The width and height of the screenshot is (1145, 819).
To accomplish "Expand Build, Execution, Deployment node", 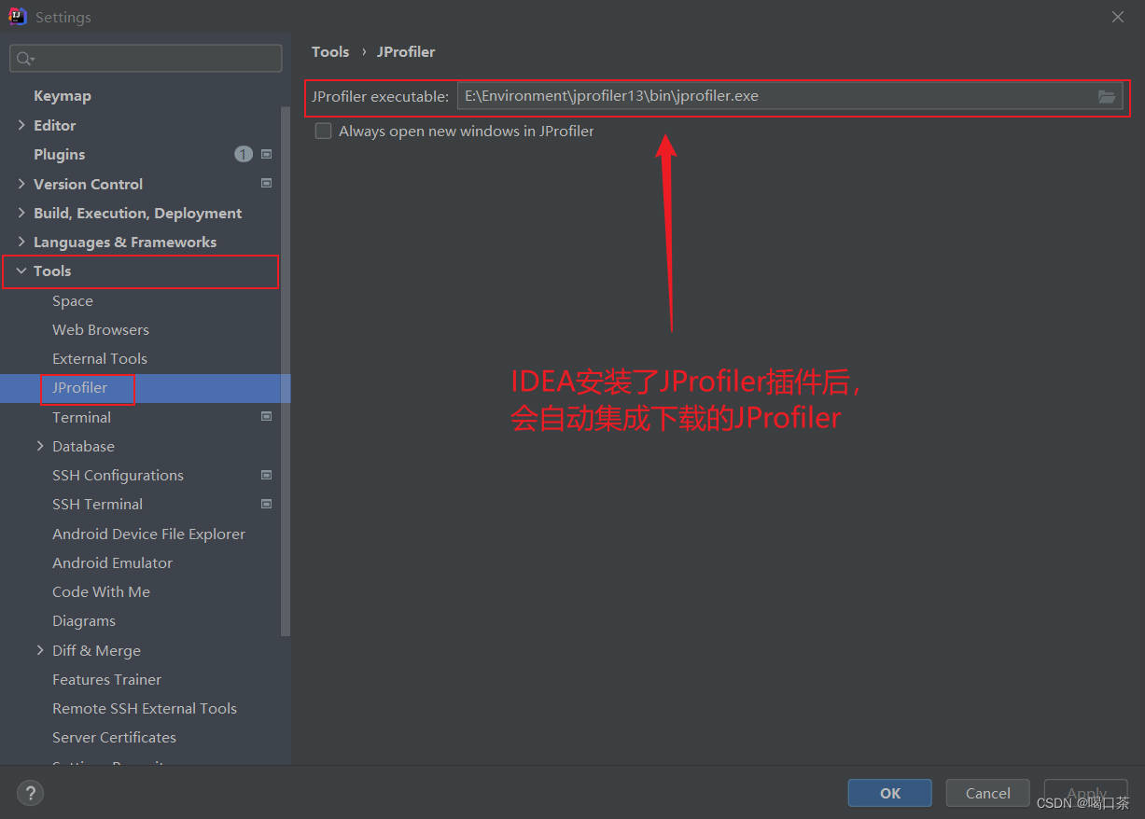I will point(21,213).
